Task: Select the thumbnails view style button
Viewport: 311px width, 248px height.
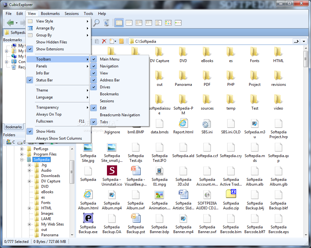Action: (x=168, y=23)
